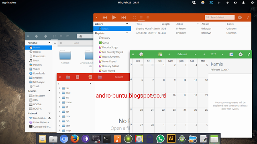The image size is (257, 144).
Task: Open the Calendar settings gear
Action: (241, 54)
